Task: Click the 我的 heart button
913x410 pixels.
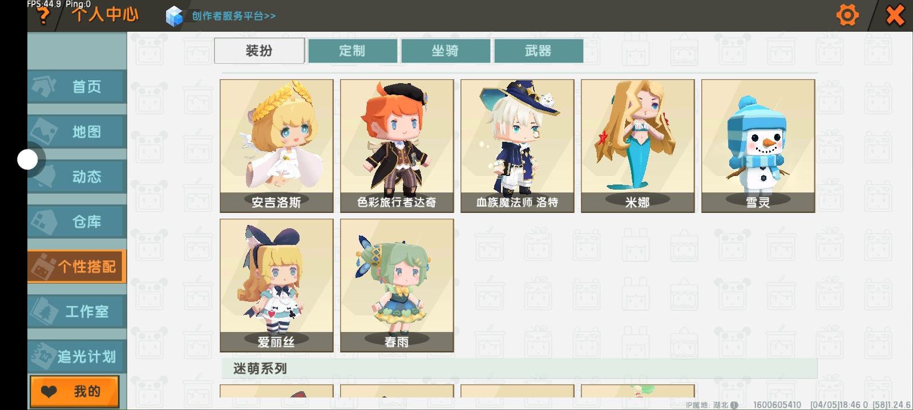Action: tap(75, 391)
